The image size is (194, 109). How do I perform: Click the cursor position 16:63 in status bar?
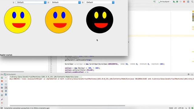click(x=171, y=108)
